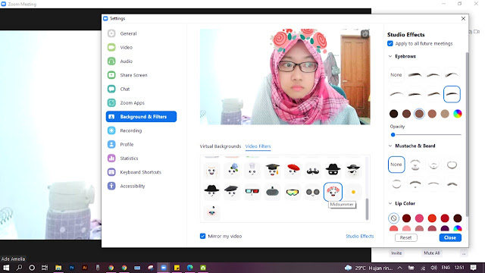Switch to Virtual Backgrounds tab
The width and height of the screenshot is (485, 273).
point(221,146)
